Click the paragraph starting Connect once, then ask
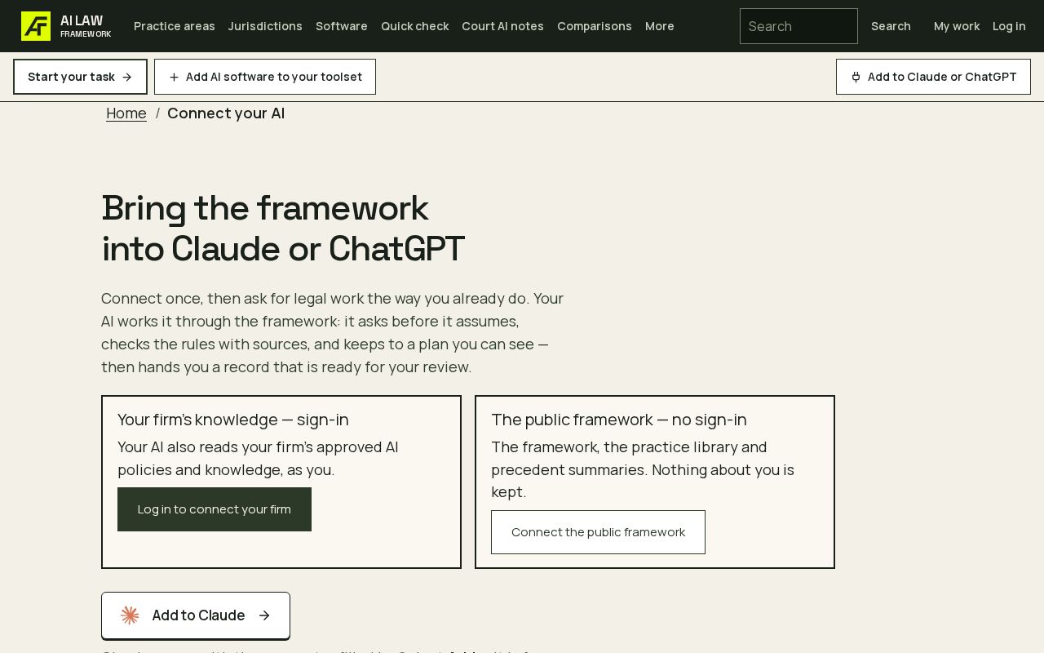The image size is (1044, 653). click(x=333, y=333)
